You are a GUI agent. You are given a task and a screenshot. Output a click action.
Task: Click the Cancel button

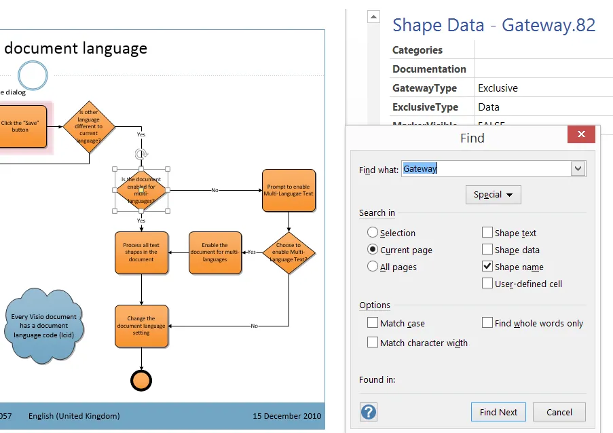pos(559,412)
